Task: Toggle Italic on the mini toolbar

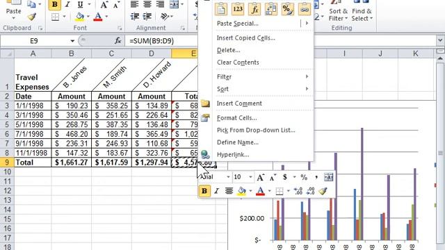Action: [216, 191]
